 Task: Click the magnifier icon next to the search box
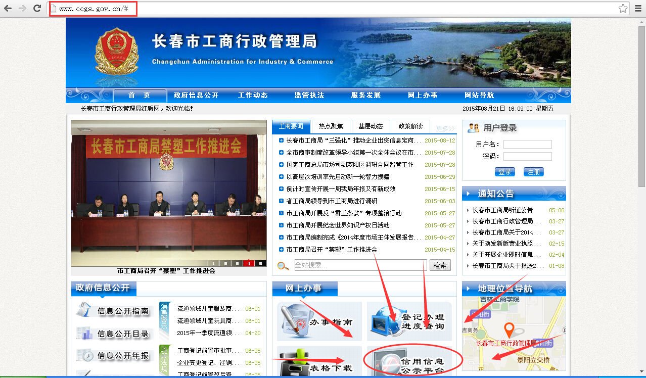[x=282, y=264]
